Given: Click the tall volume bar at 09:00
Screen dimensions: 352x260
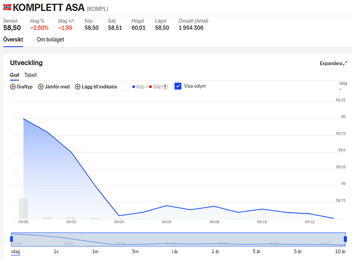Looking at the screenshot, I should (x=23, y=209).
